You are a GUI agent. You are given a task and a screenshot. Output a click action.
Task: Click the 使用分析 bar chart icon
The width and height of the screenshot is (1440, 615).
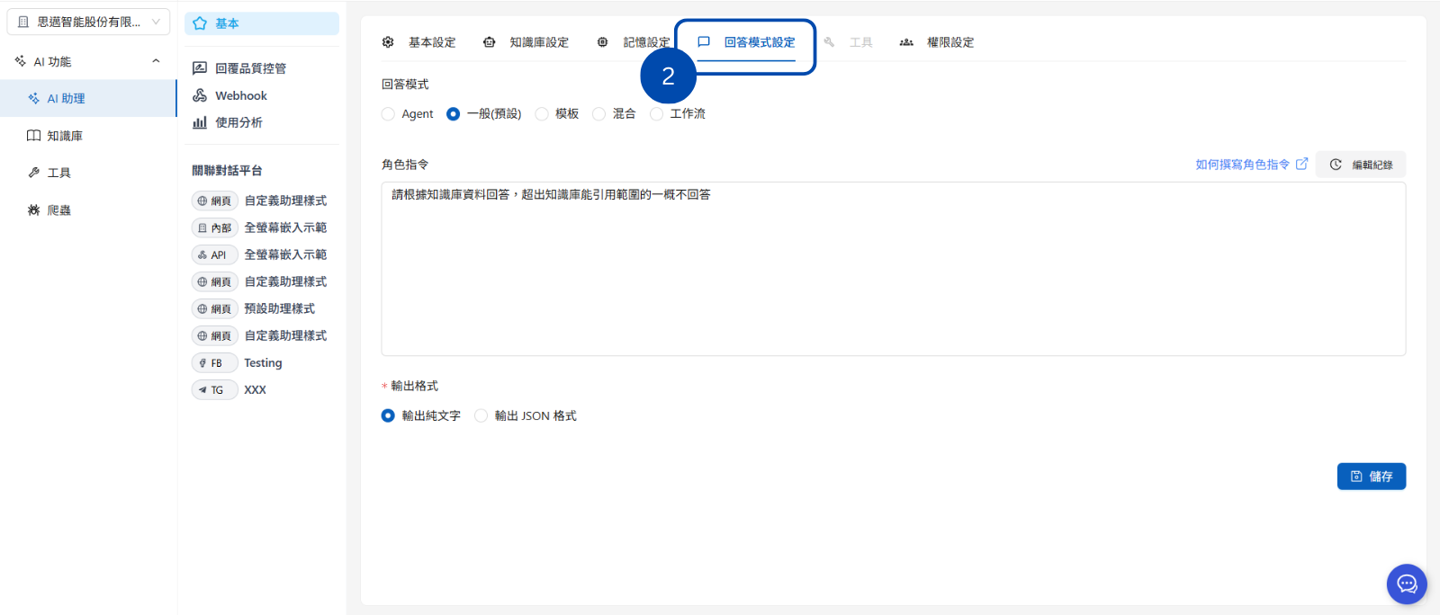[x=200, y=122]
